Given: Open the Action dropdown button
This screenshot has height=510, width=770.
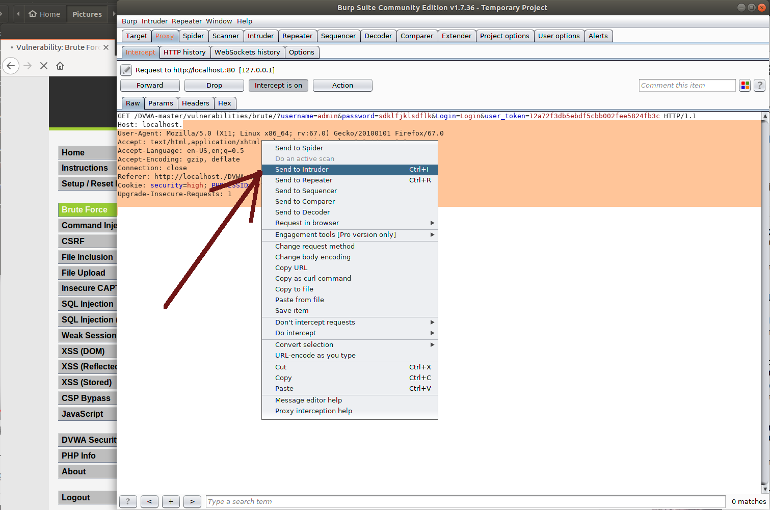Looking at the screenshot, I should click(x=342, y=86).
